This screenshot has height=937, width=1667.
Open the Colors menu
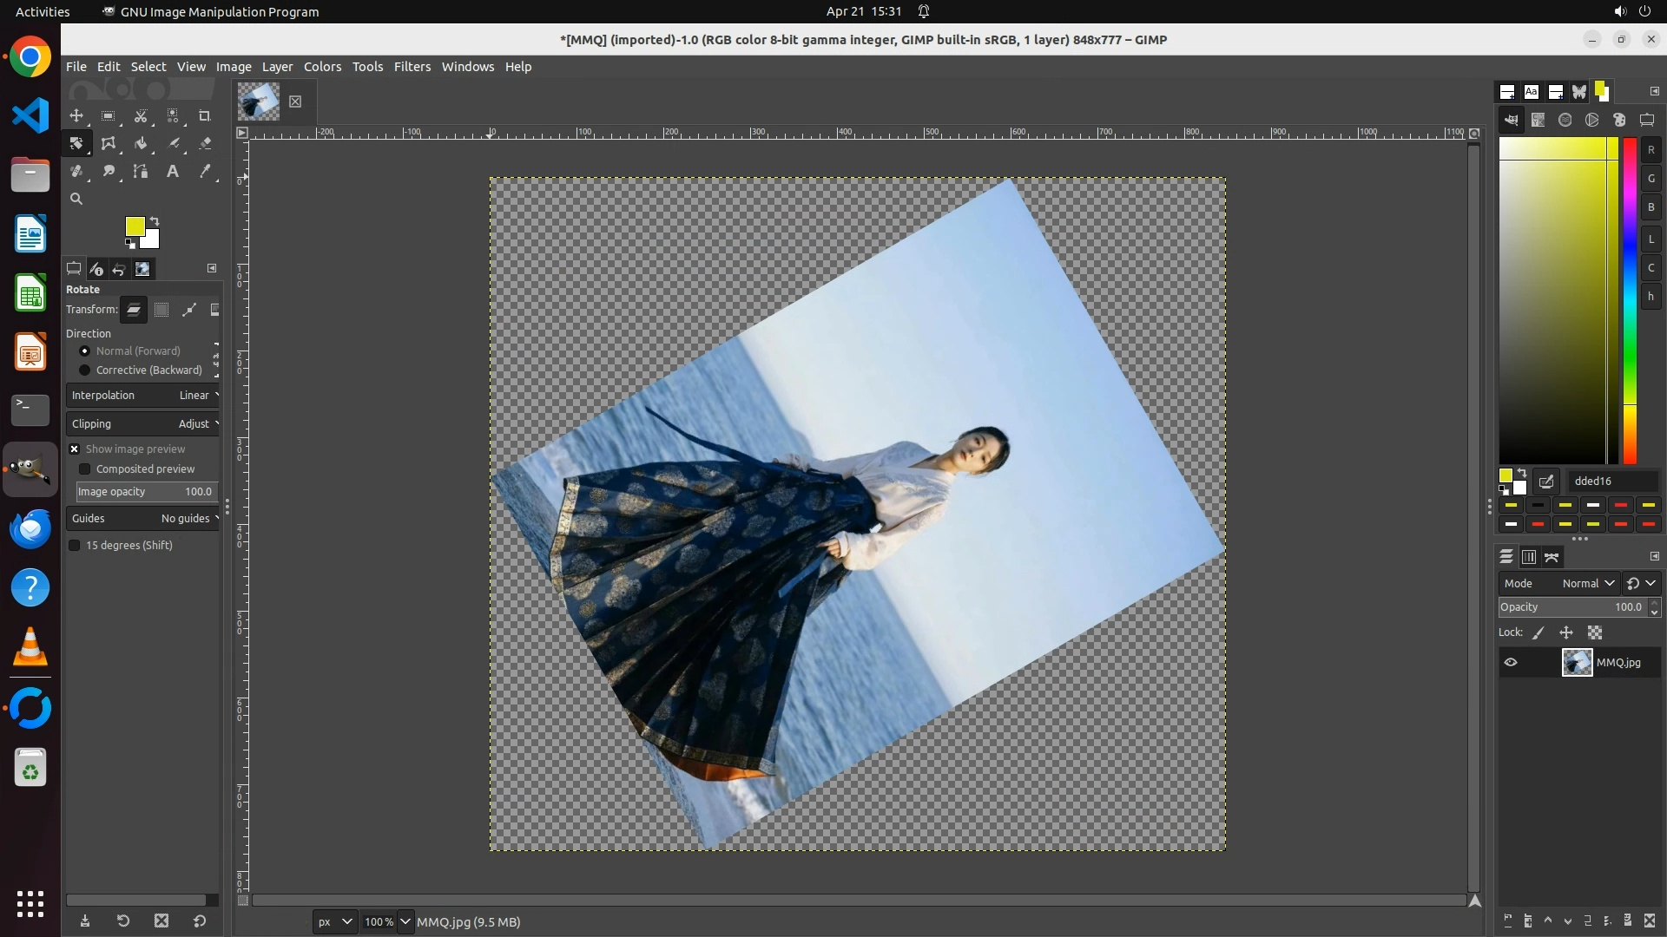[x=322, y=67]
